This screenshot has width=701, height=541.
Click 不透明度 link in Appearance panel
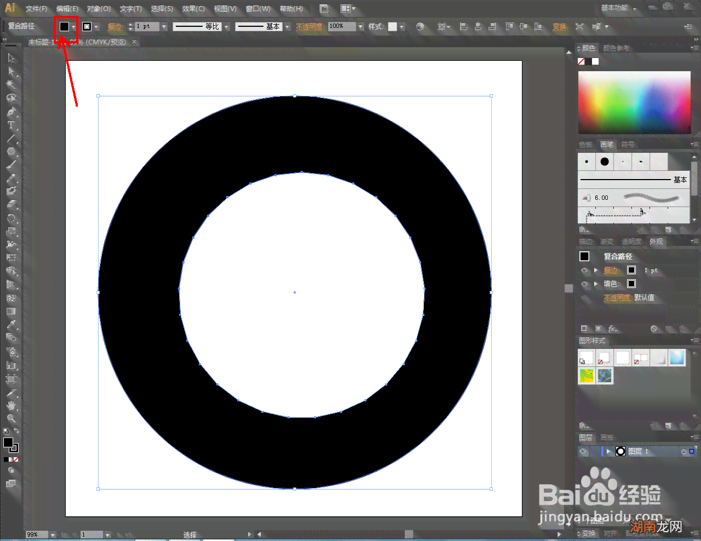pyautogui.click(x=618, y=298)
